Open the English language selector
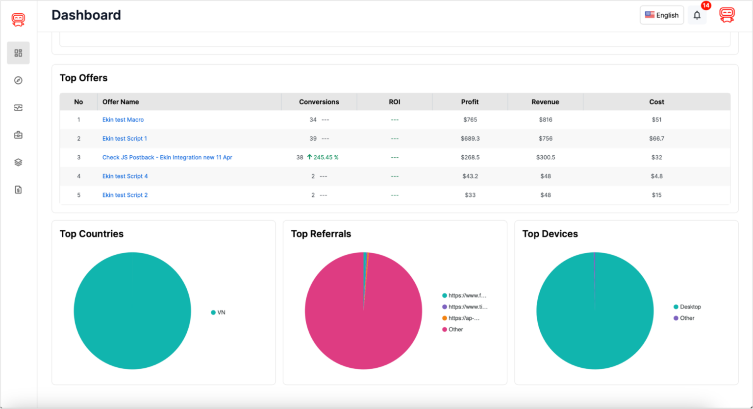The height and width of the screenshot is (409, 753). [662, 15]
